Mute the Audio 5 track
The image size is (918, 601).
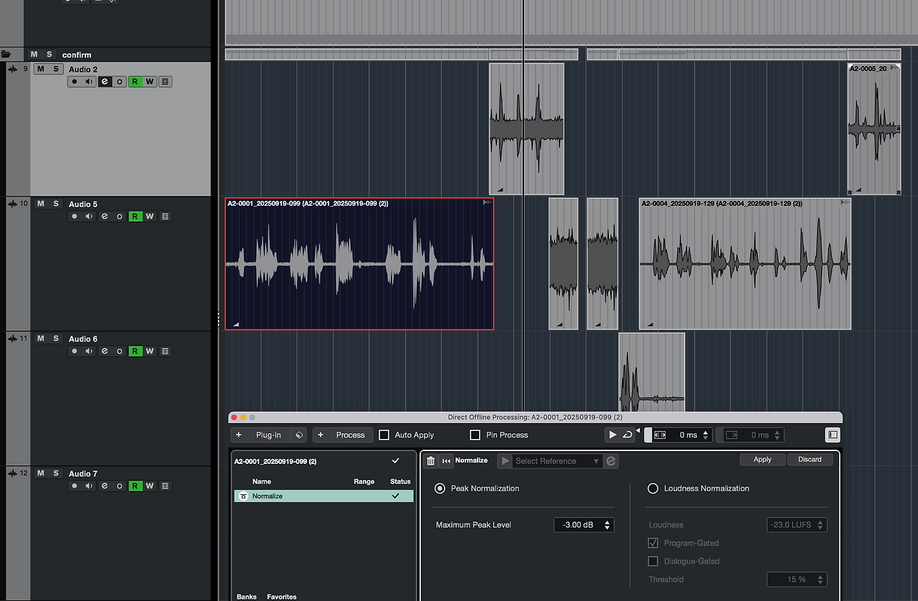pyautogui.click(x=41, y=204)
